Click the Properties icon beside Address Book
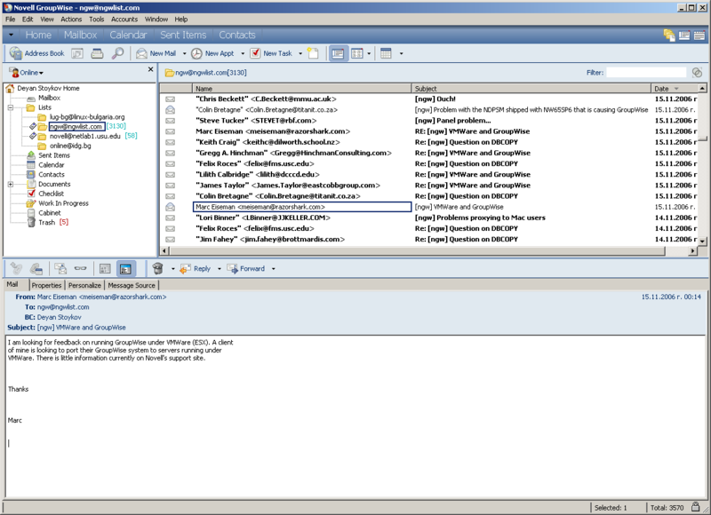711x515 pixels. tap(77, 53)
